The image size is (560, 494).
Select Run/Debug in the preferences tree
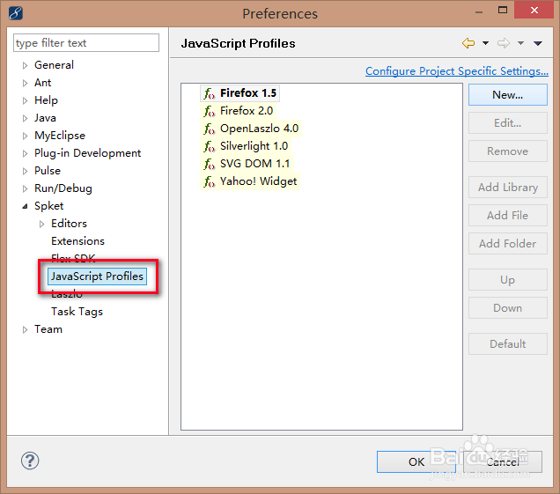pyautogui.click(x=63, y=188)
